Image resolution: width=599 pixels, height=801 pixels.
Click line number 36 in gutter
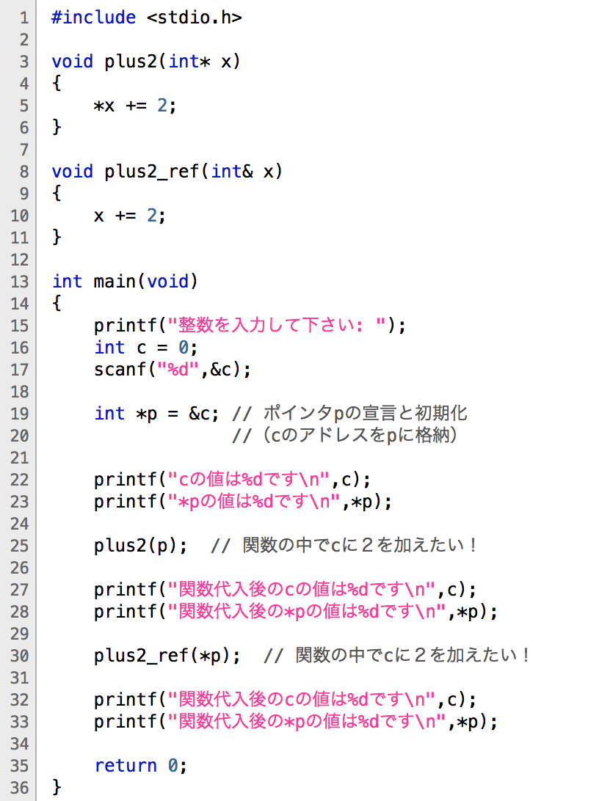[x=19, y=787]
